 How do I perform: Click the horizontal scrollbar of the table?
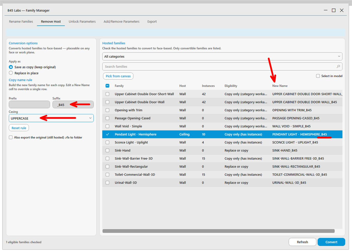click(218, 231)
